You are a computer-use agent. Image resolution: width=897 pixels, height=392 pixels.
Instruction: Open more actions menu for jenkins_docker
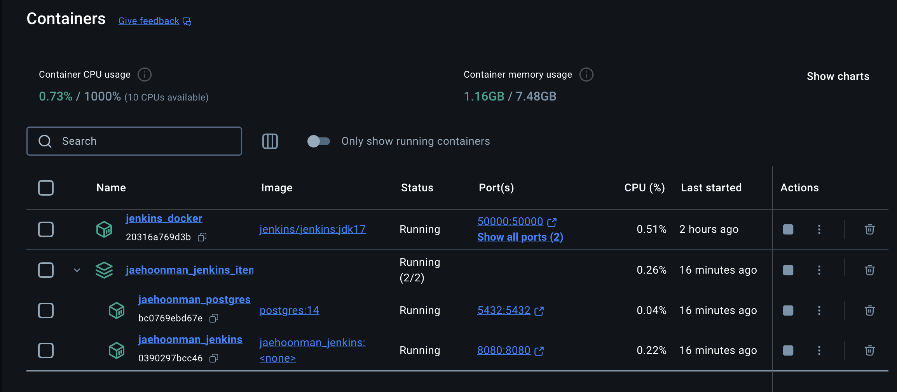coord(819,229)
